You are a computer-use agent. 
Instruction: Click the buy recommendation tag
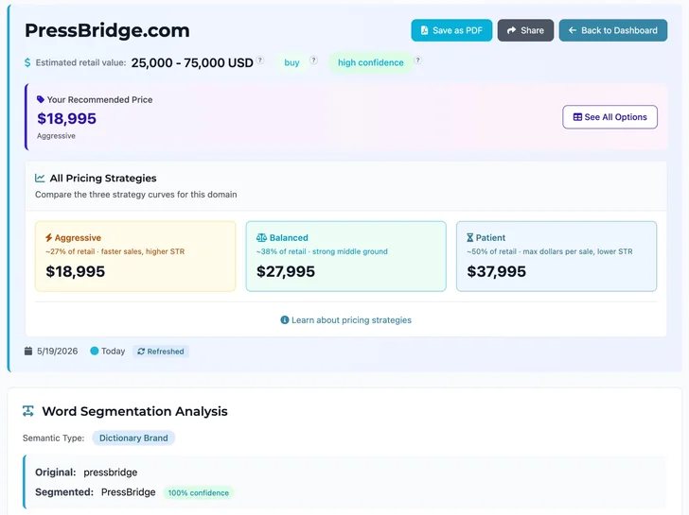[291, 62]
